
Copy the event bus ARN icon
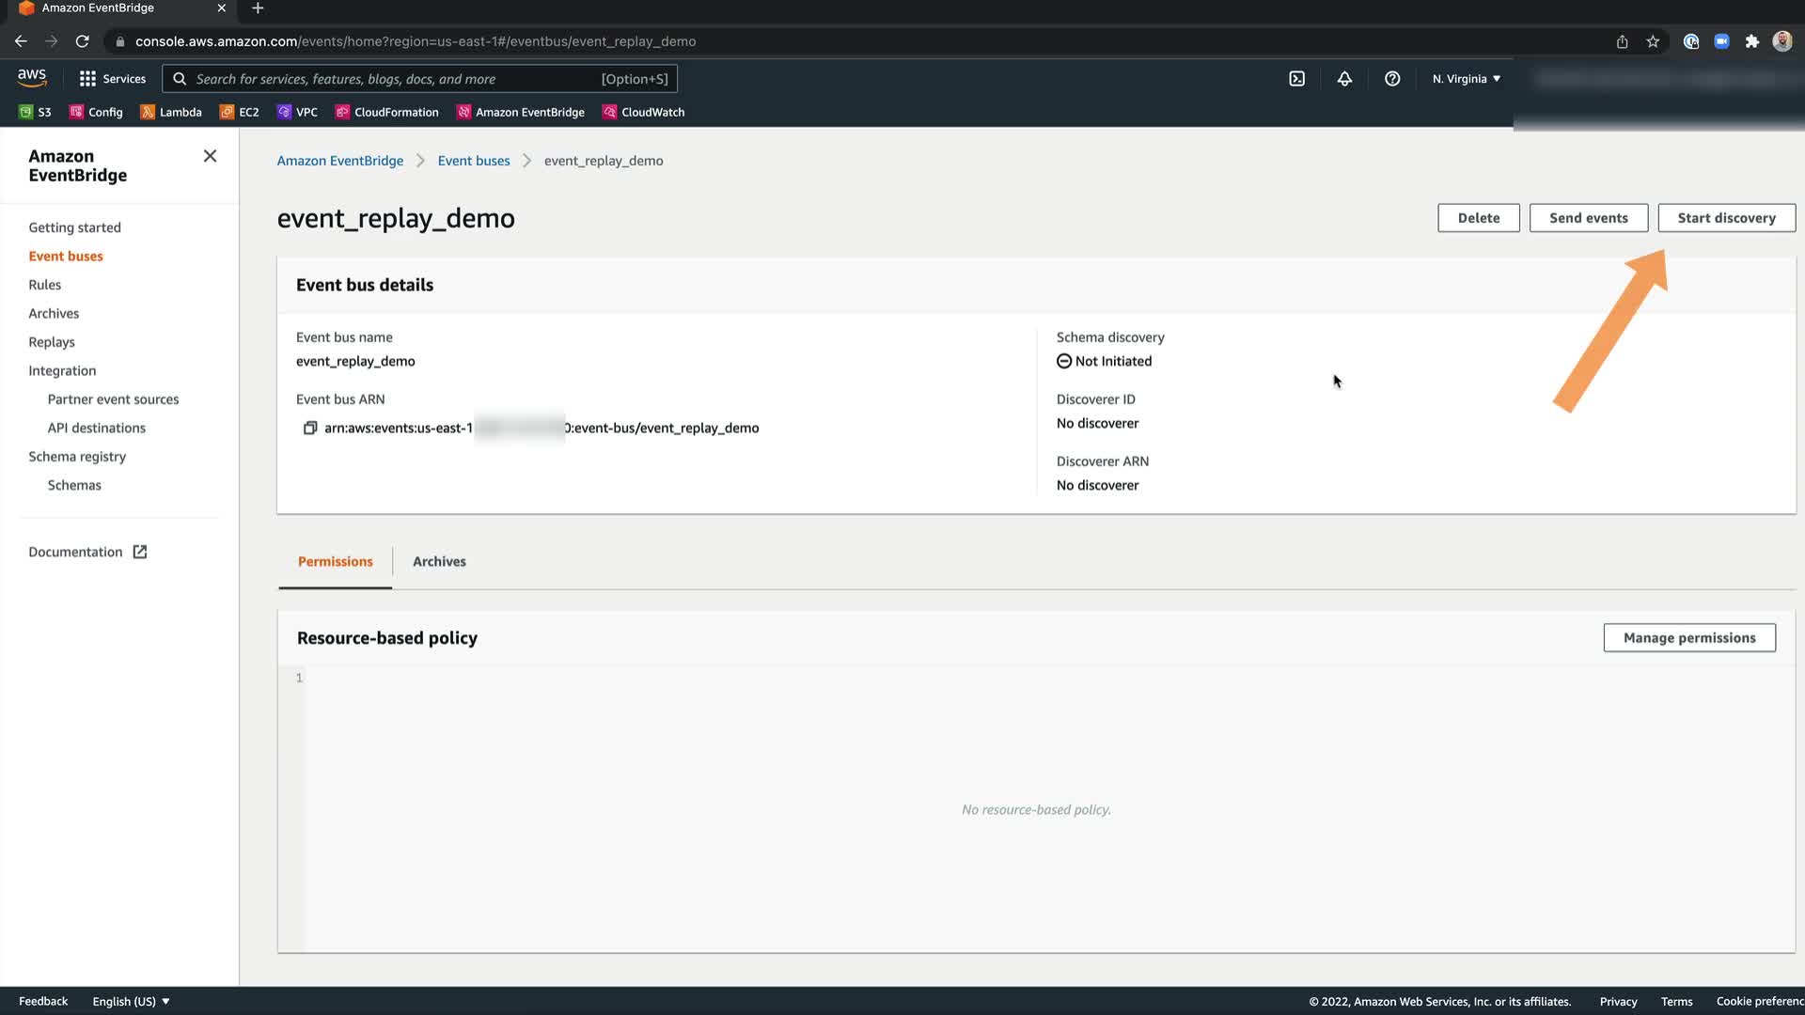309,428
